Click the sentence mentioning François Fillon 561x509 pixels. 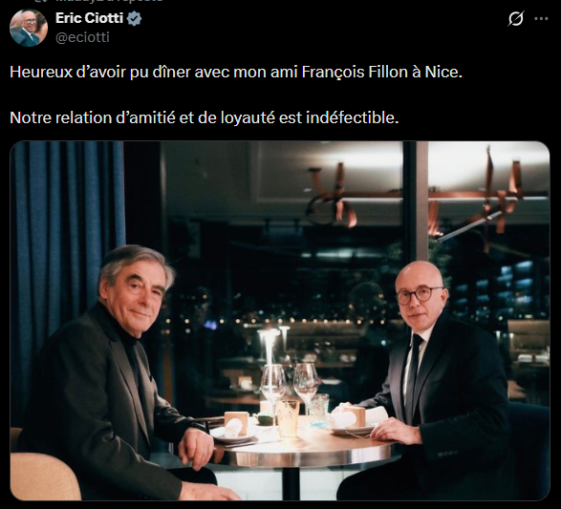(236, 73)
